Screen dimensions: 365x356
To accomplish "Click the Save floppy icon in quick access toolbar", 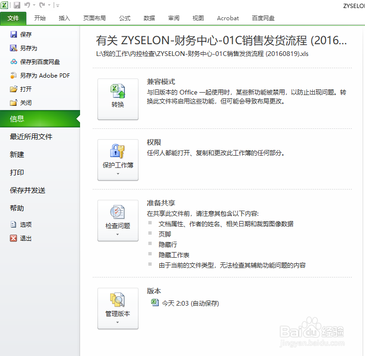I will pos(17,5).
